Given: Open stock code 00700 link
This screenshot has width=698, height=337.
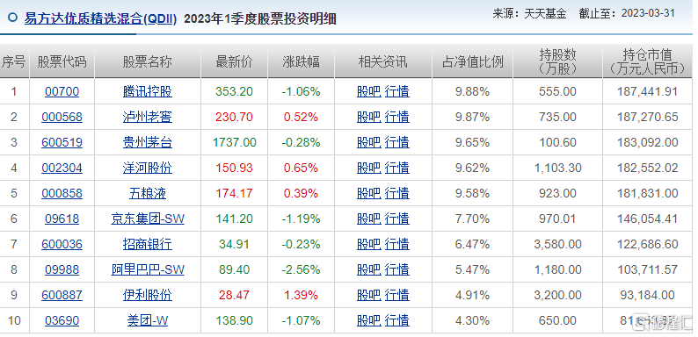Looking at the screenshot, I should (x=62, y=91).
